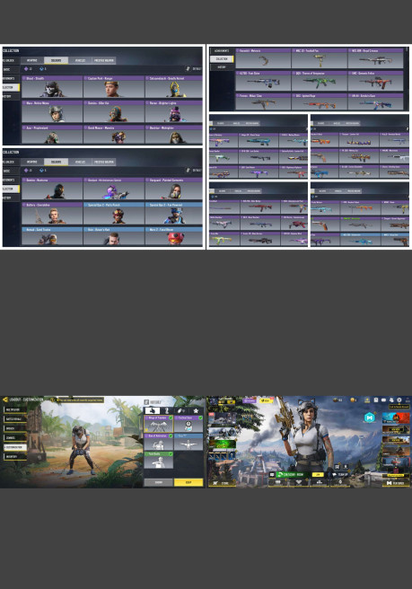Select the purple robot soldier card with rifle
Image resolution: width=412 pixels, height=589 pixels.
pos(114,189)
